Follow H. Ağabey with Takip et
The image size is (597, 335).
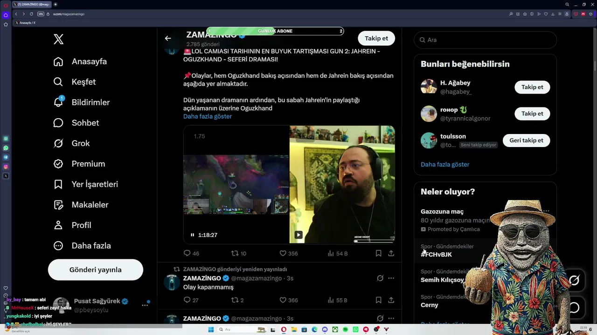pos(532,87)
